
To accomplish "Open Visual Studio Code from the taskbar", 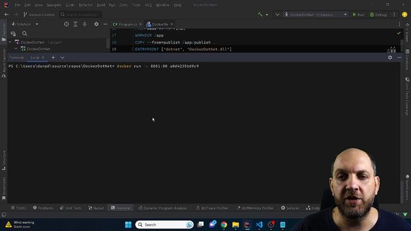I will pos(259,225).
